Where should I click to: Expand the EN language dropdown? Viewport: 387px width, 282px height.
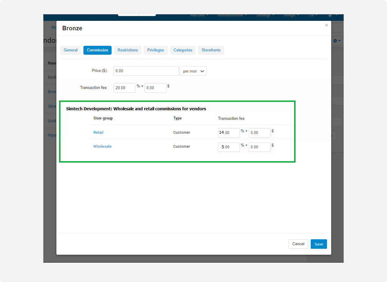click(313, 15)
